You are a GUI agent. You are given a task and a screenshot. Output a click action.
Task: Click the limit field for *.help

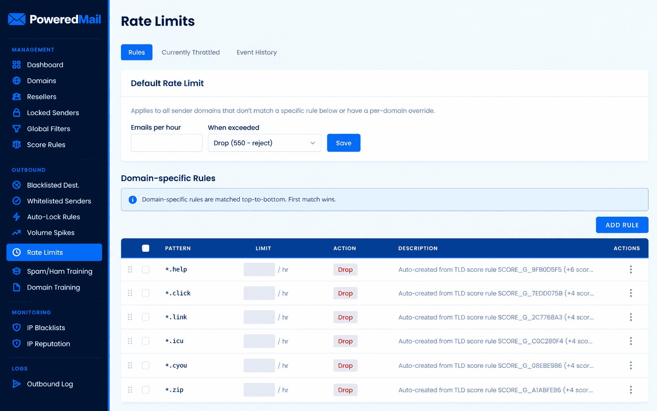click(x=259, y=269)
